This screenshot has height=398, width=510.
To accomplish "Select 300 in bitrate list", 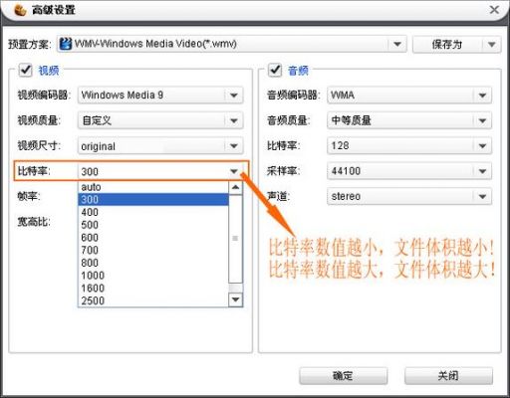I will [x=153, y=199].
